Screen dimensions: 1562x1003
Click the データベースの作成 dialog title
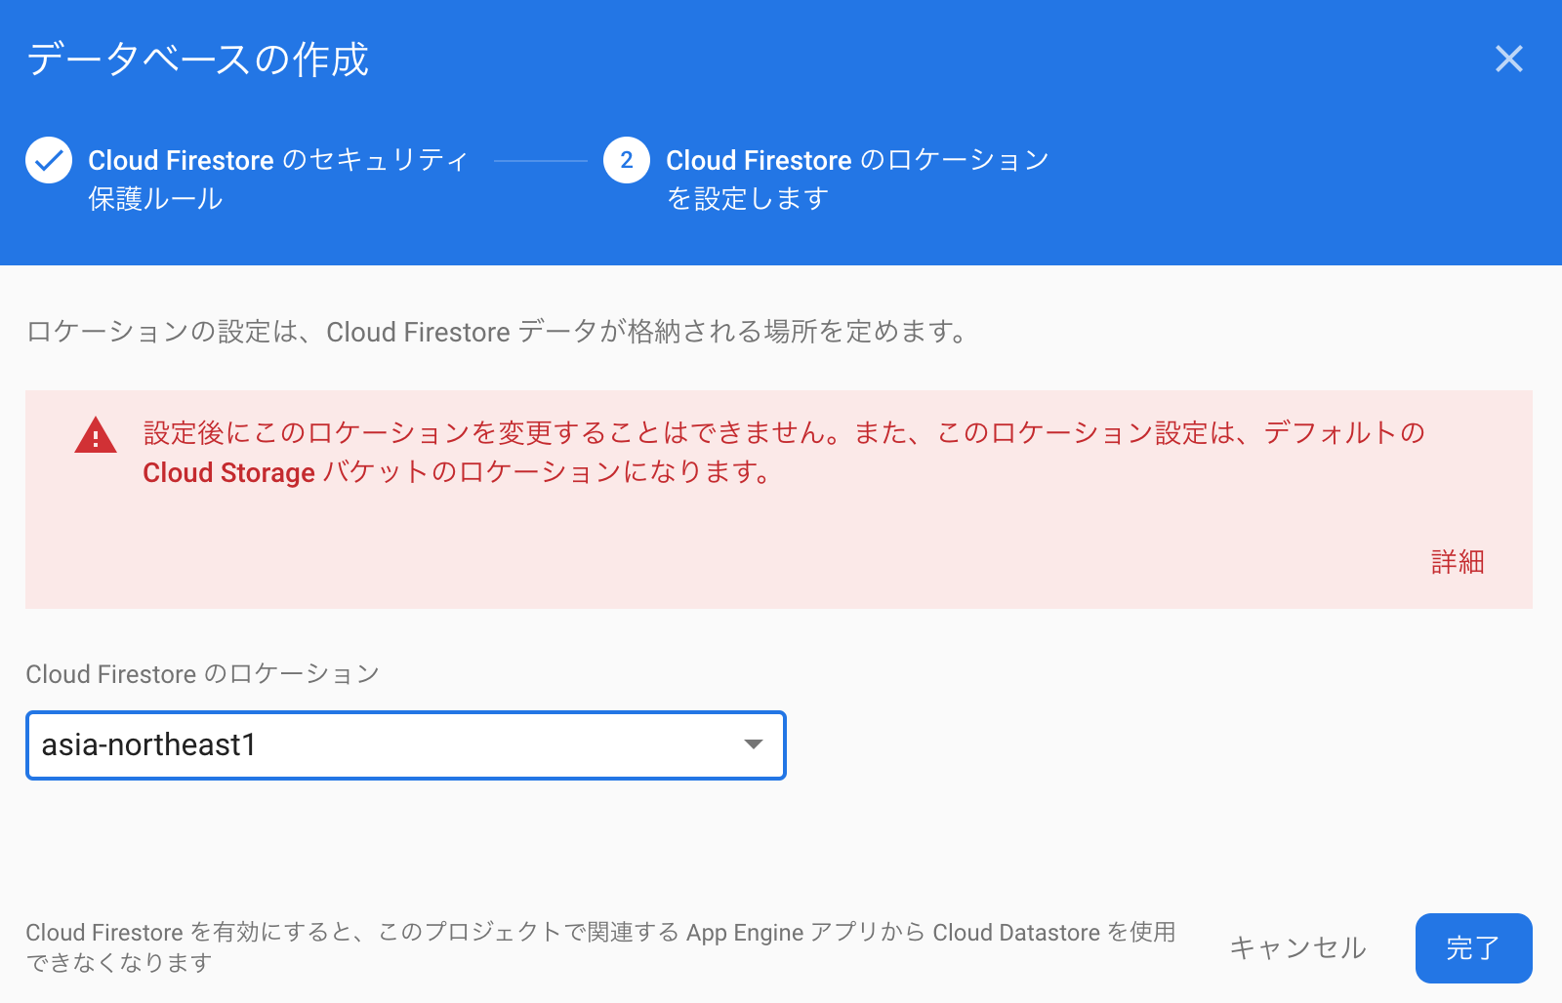[x=197, y=60]
